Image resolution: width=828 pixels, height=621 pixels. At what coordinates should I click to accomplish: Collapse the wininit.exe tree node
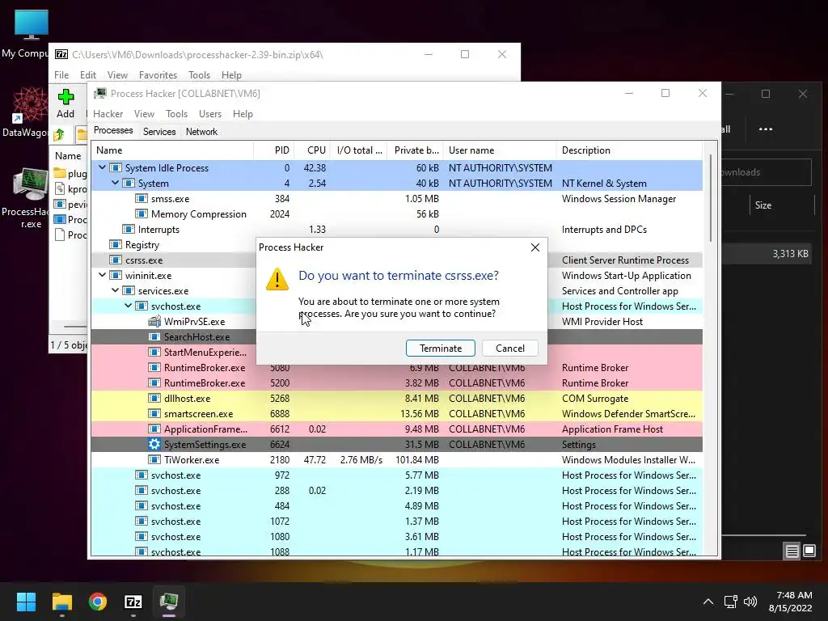[103, 275]
